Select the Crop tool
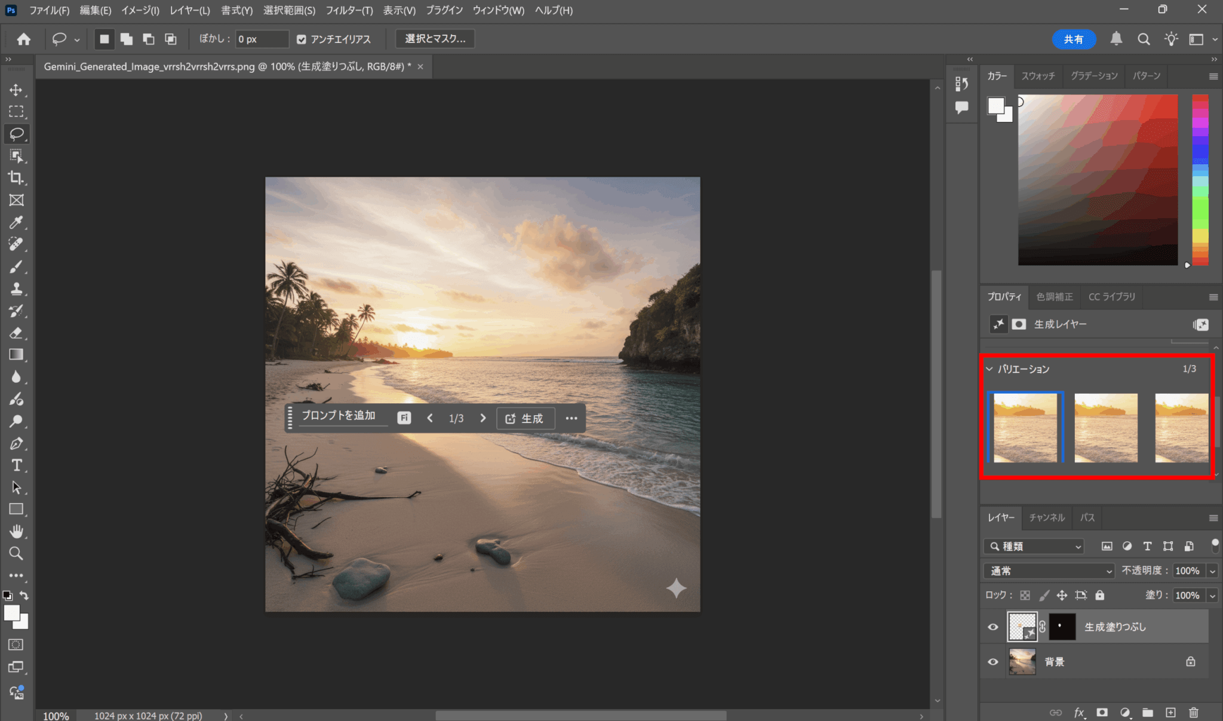The image size is (1223, 721). click(x=16, y=178)
